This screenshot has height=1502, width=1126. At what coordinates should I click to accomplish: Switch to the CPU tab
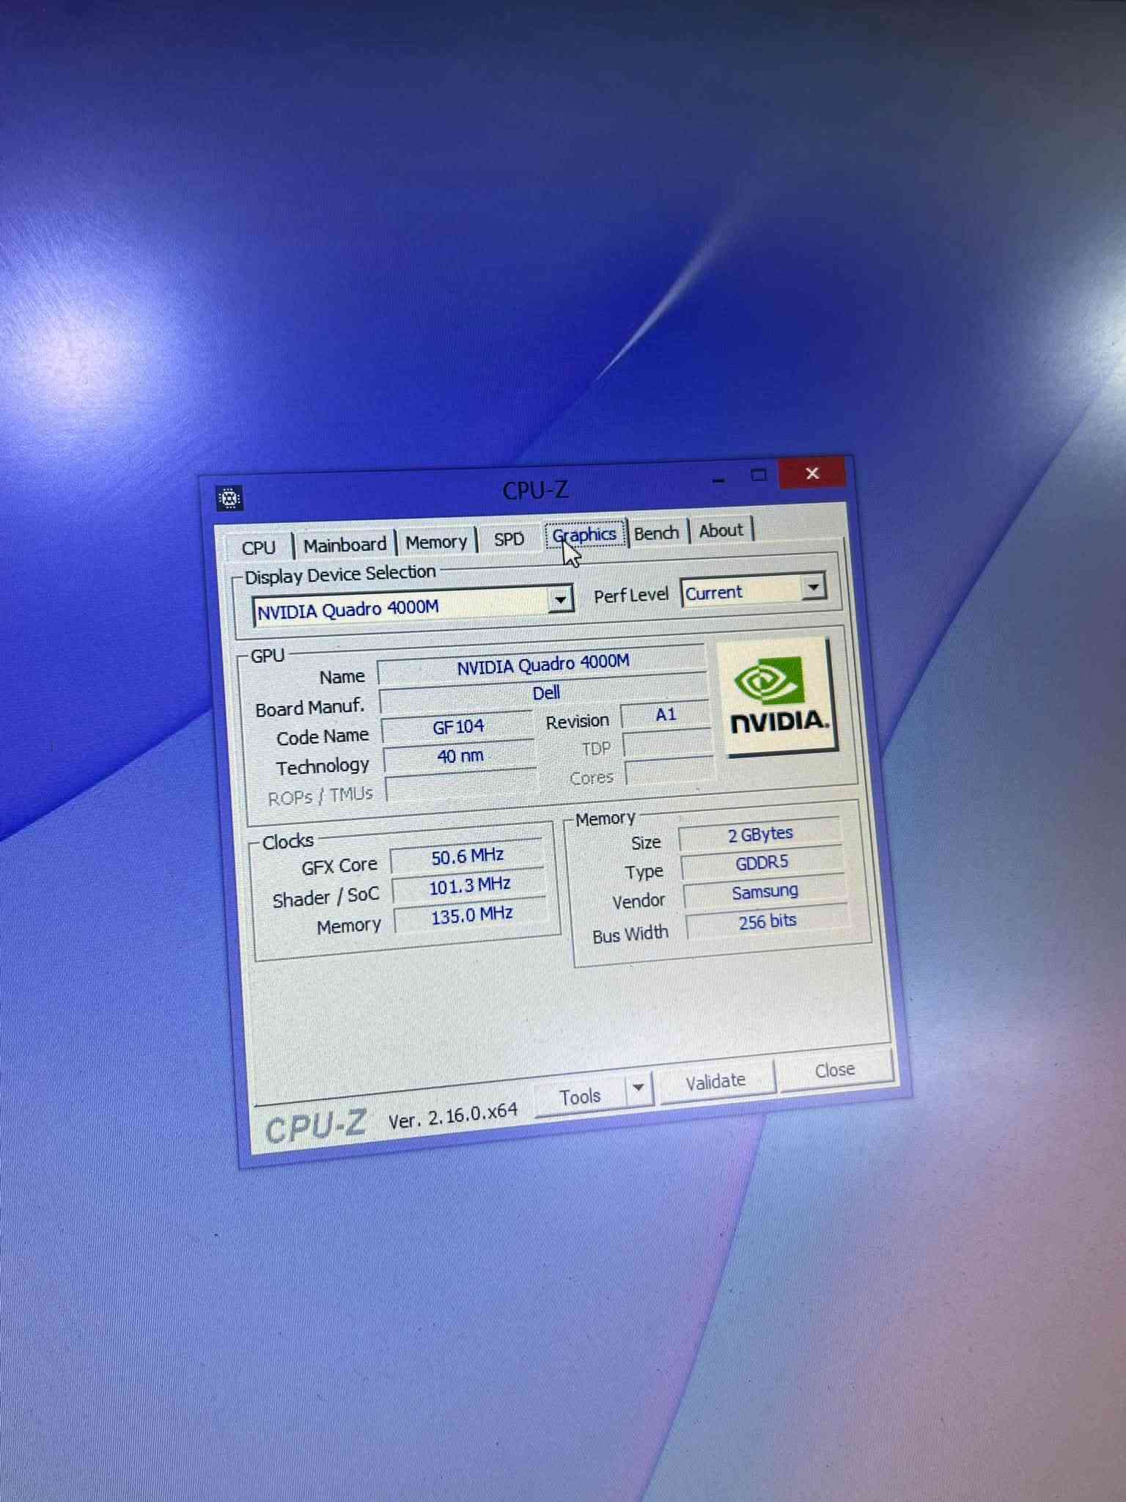[259, 547]
